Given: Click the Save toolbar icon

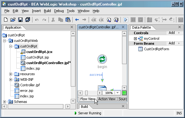Looking at the screenshot, I should coord(20,20).
